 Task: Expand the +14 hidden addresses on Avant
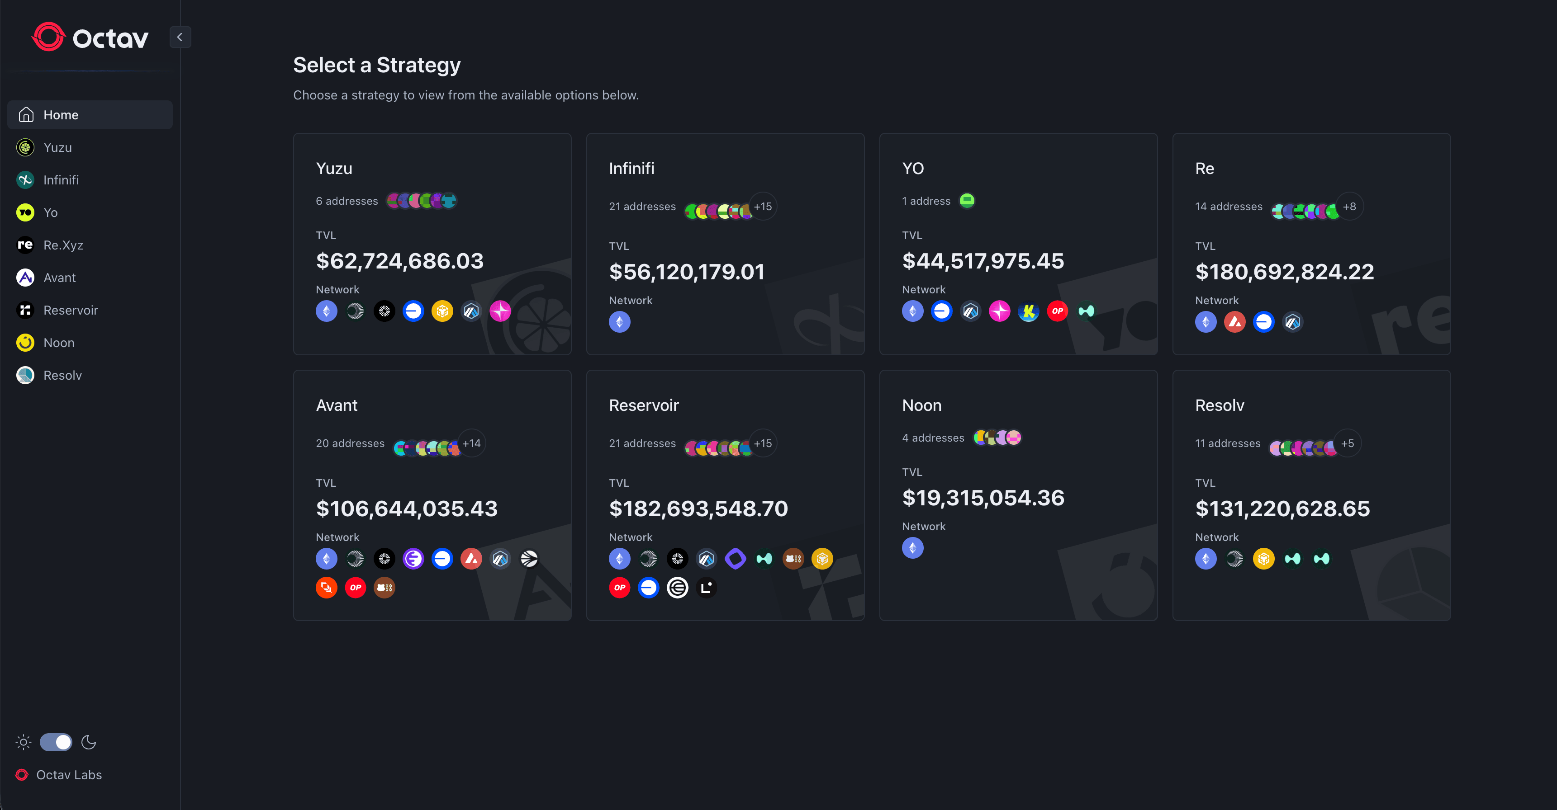(x=471, y=443)
